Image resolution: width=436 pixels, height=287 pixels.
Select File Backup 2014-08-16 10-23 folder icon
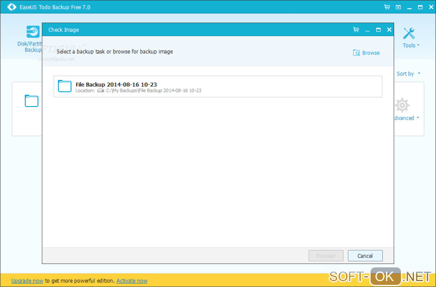pyautogui.click(x=65, y=86)
